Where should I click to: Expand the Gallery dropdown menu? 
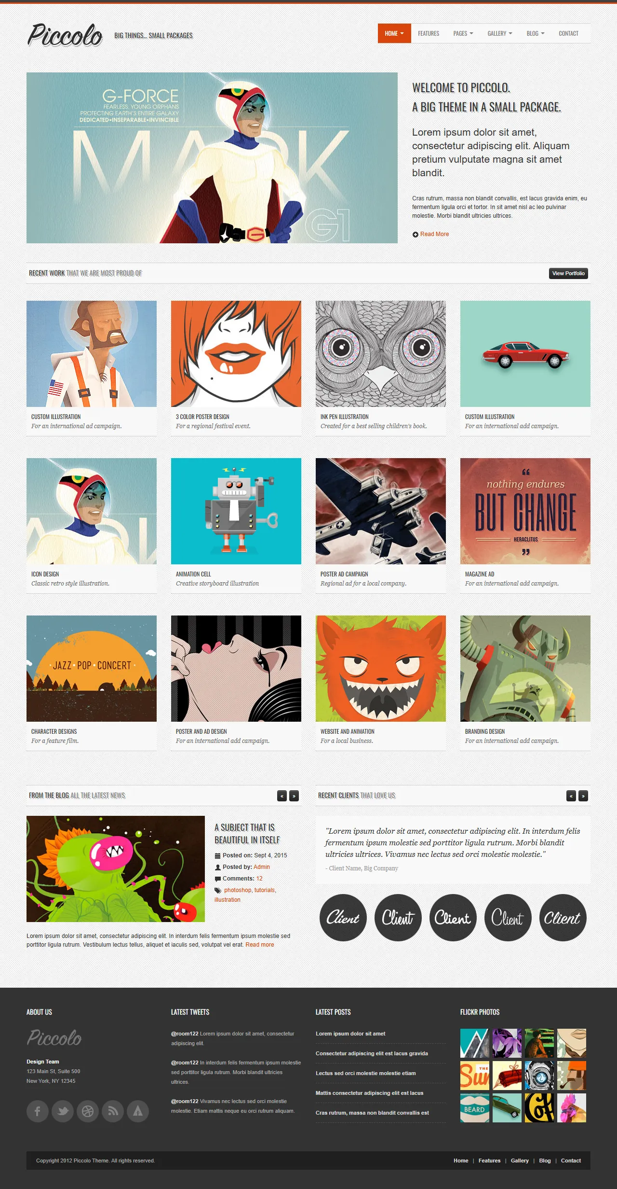click(x=500, y=33)
